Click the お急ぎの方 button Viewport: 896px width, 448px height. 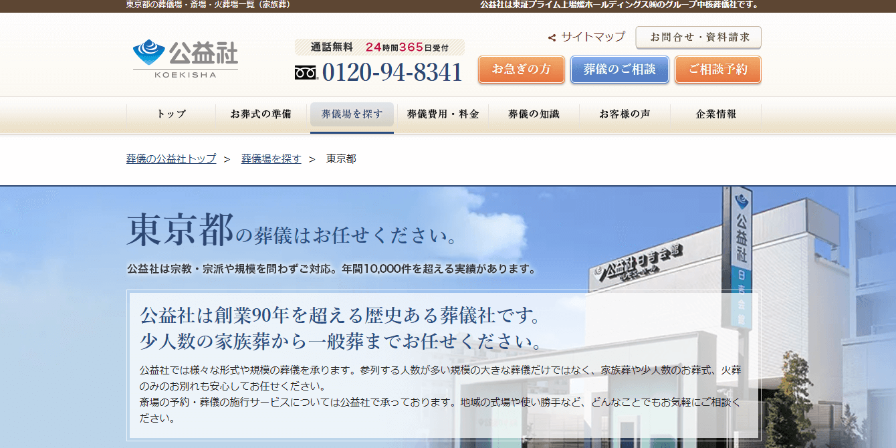tap(522, 70)
